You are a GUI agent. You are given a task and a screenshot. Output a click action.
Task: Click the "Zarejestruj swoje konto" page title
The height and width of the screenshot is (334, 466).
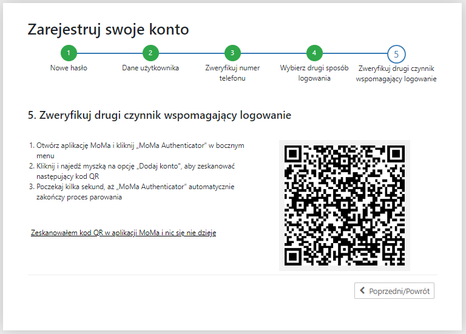[108, 29]
